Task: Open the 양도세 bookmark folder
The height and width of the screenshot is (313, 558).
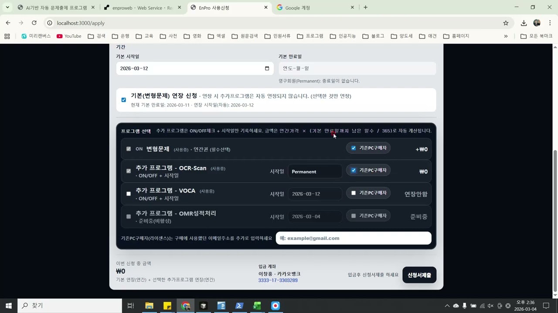Action: point(402,36)
